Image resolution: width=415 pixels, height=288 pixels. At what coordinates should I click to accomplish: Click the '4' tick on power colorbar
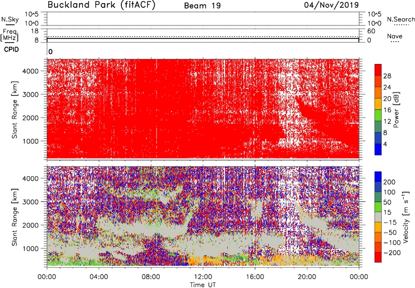385,144
